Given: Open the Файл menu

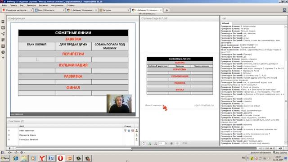Looking at the screenshot, I should [x=4, y=5].
